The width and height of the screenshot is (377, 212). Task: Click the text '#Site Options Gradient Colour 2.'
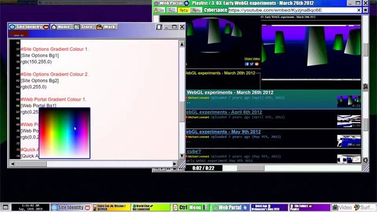pyautogui.click(x=55, y=74)
